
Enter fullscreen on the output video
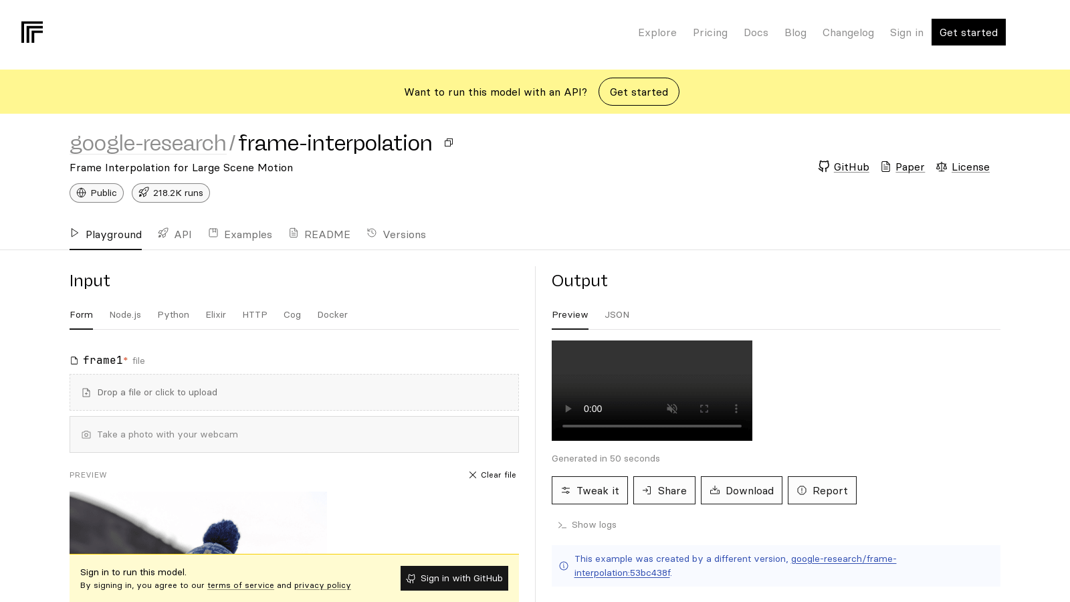(704, 409)
